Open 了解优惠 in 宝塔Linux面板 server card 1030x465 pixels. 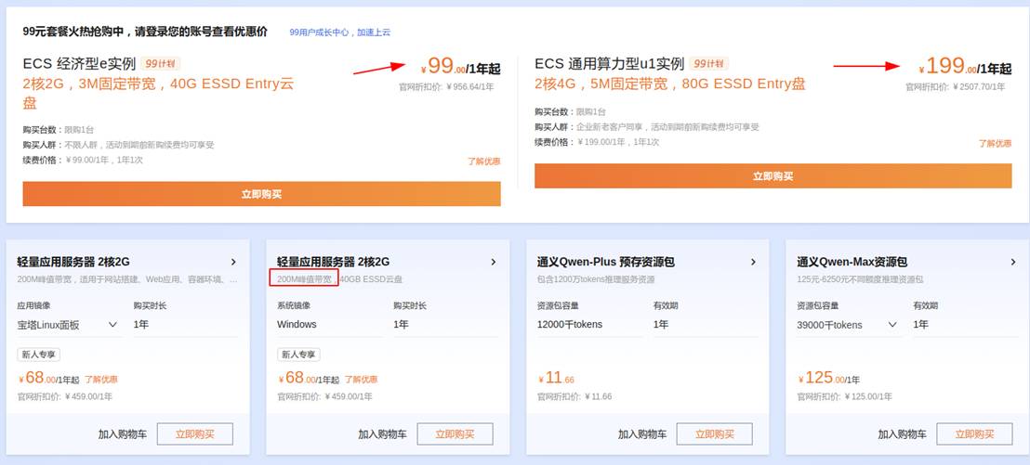(x=101, y=380)
